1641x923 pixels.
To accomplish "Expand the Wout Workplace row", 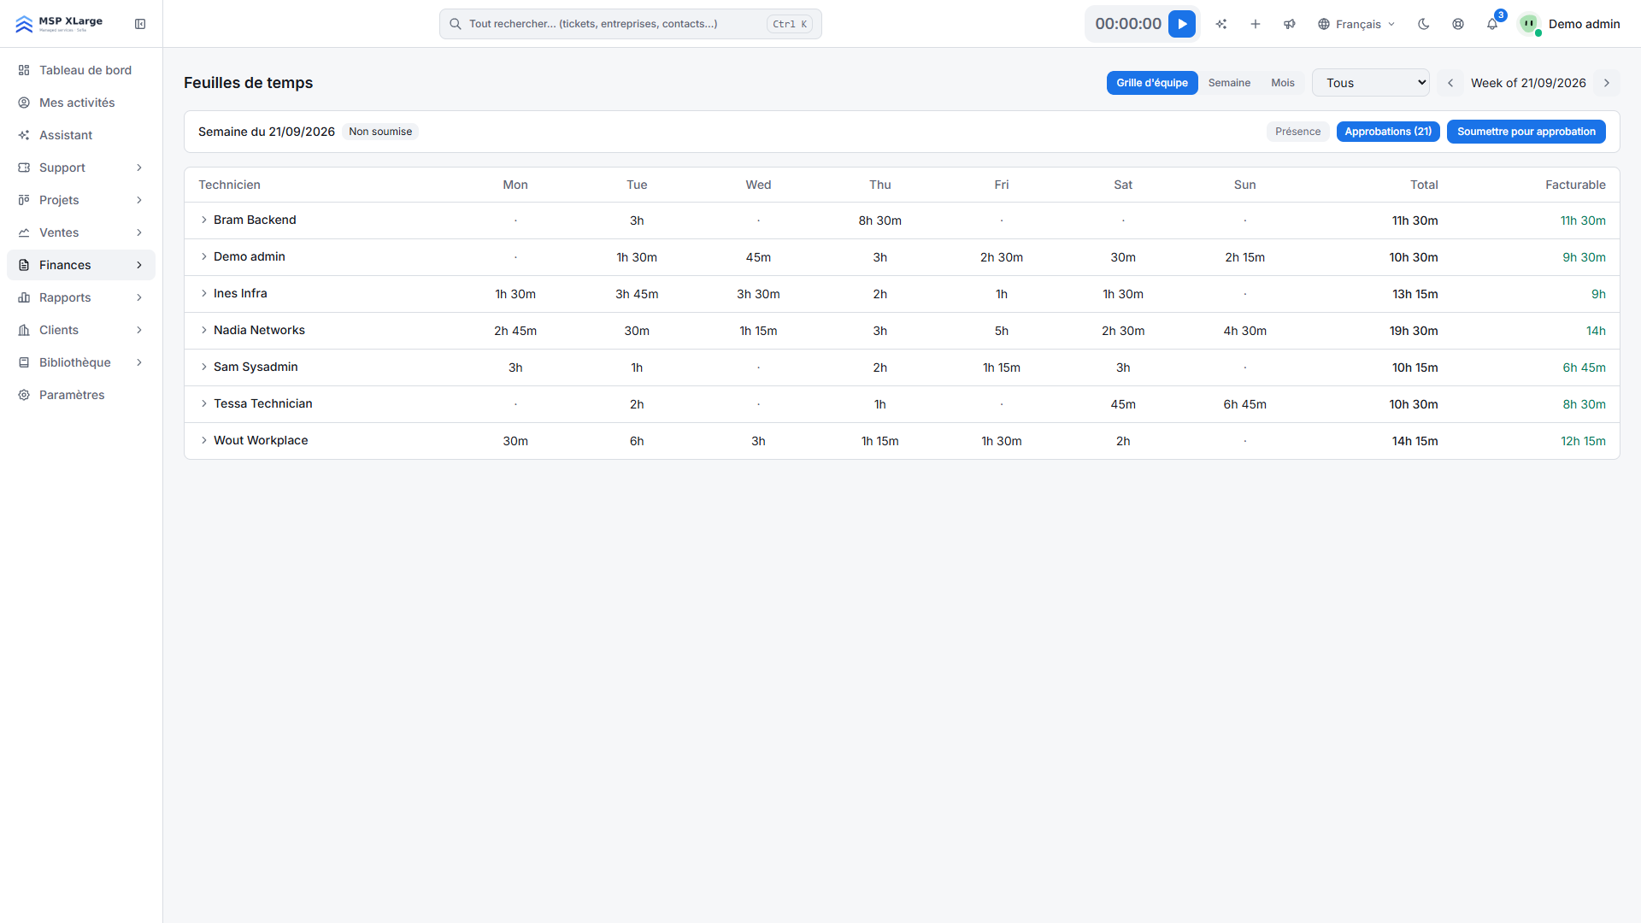I will point(204,440).
